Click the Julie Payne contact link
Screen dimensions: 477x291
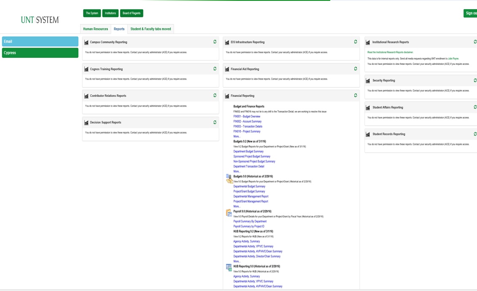tap(453, 59)
